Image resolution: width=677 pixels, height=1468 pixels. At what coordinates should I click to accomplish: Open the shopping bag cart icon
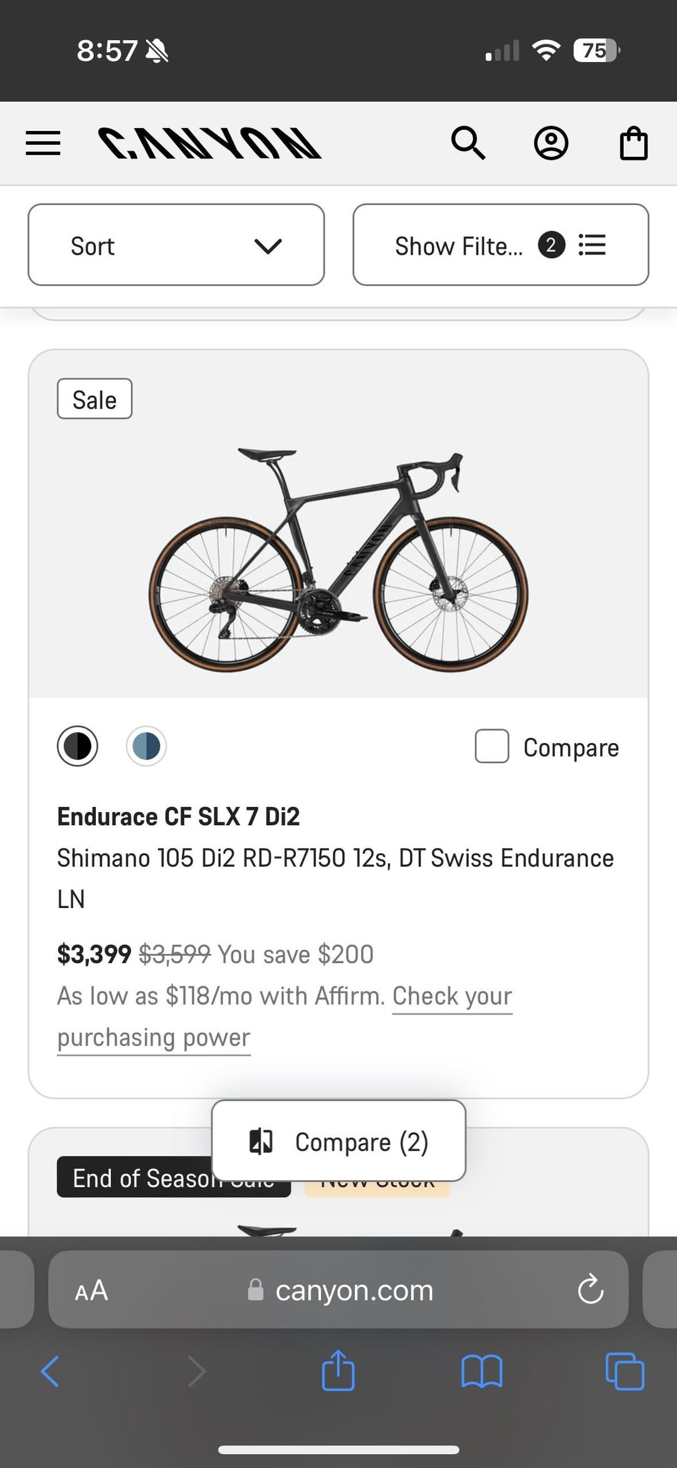click(634, 143)
